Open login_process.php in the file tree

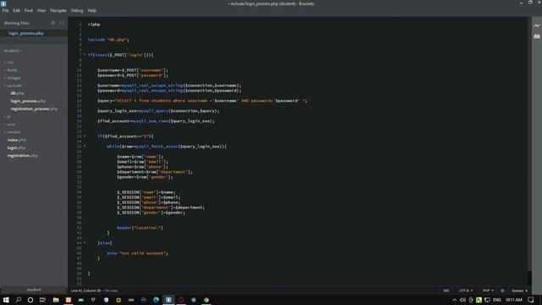click(28, 101)
